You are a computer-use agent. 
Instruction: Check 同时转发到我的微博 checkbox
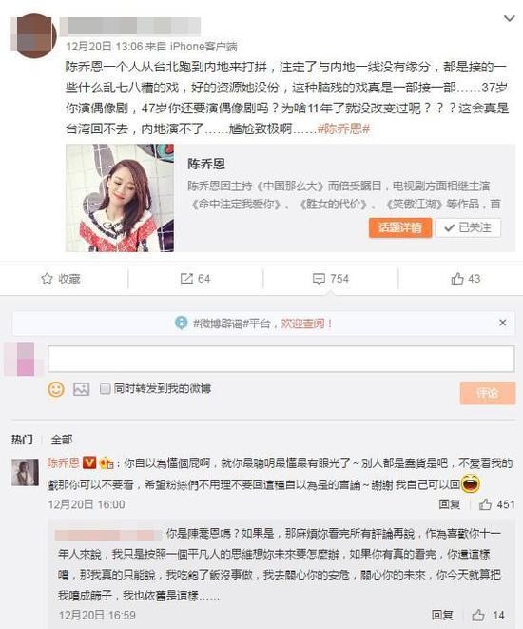(x=105, y=388)
